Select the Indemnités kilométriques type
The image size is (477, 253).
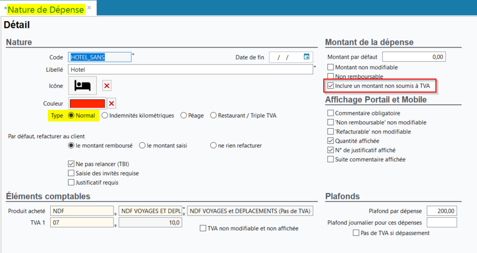[x=105, y=116]
